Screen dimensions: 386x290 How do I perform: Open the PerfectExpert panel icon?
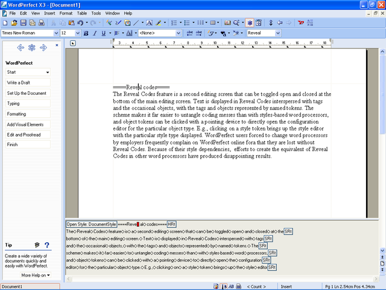click(x=259, y=23)
